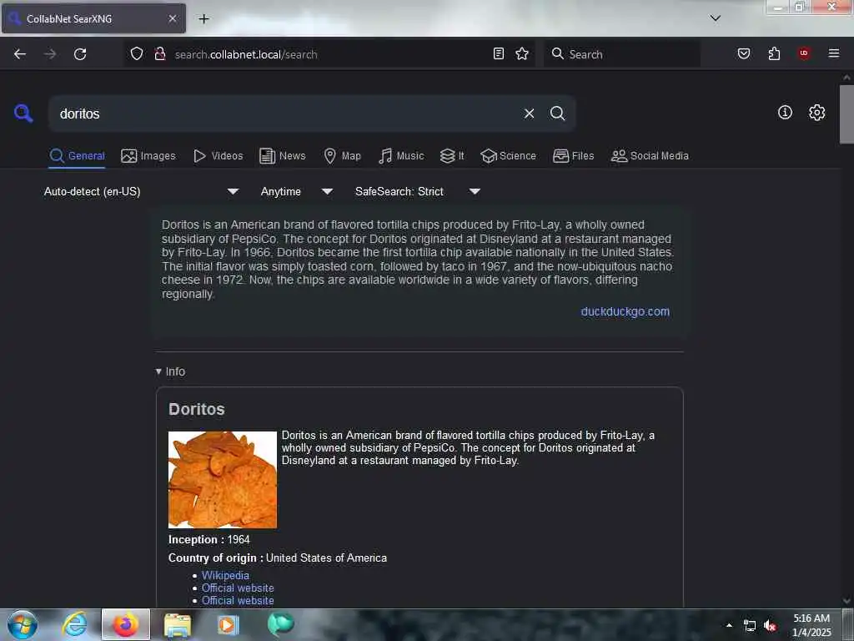This screenshot has width=854, height=641.
Task: Launch Internet Explorer from the taskbar
Action: (x=74, y=624)
